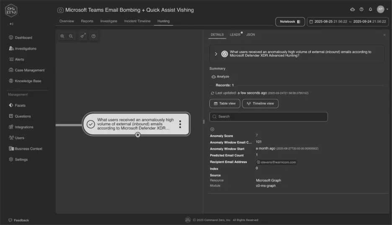Click the records Search field

pos(268,117)
